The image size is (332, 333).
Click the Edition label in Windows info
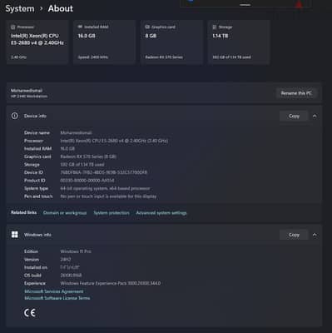point(31,251)
